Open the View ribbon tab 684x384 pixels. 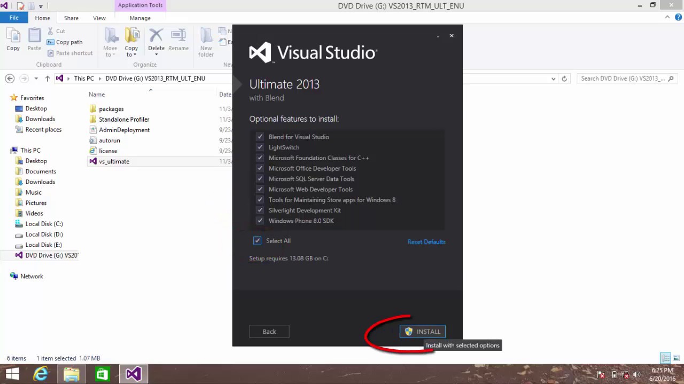[x=99, y=18]
